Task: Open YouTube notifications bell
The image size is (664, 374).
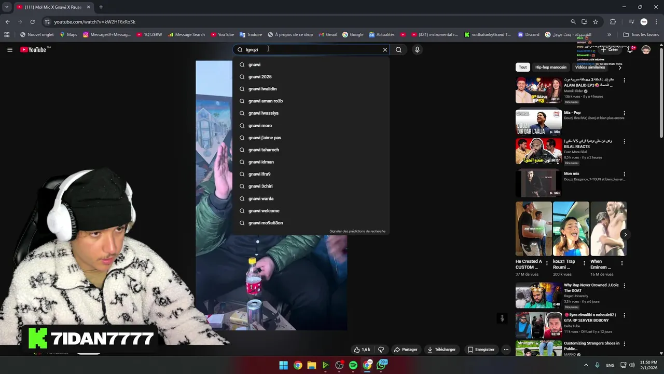Action: tap(630, 49)
